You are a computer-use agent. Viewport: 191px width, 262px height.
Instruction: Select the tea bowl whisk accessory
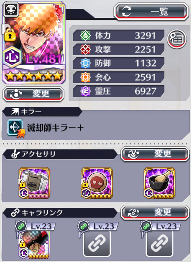(160, 183)
